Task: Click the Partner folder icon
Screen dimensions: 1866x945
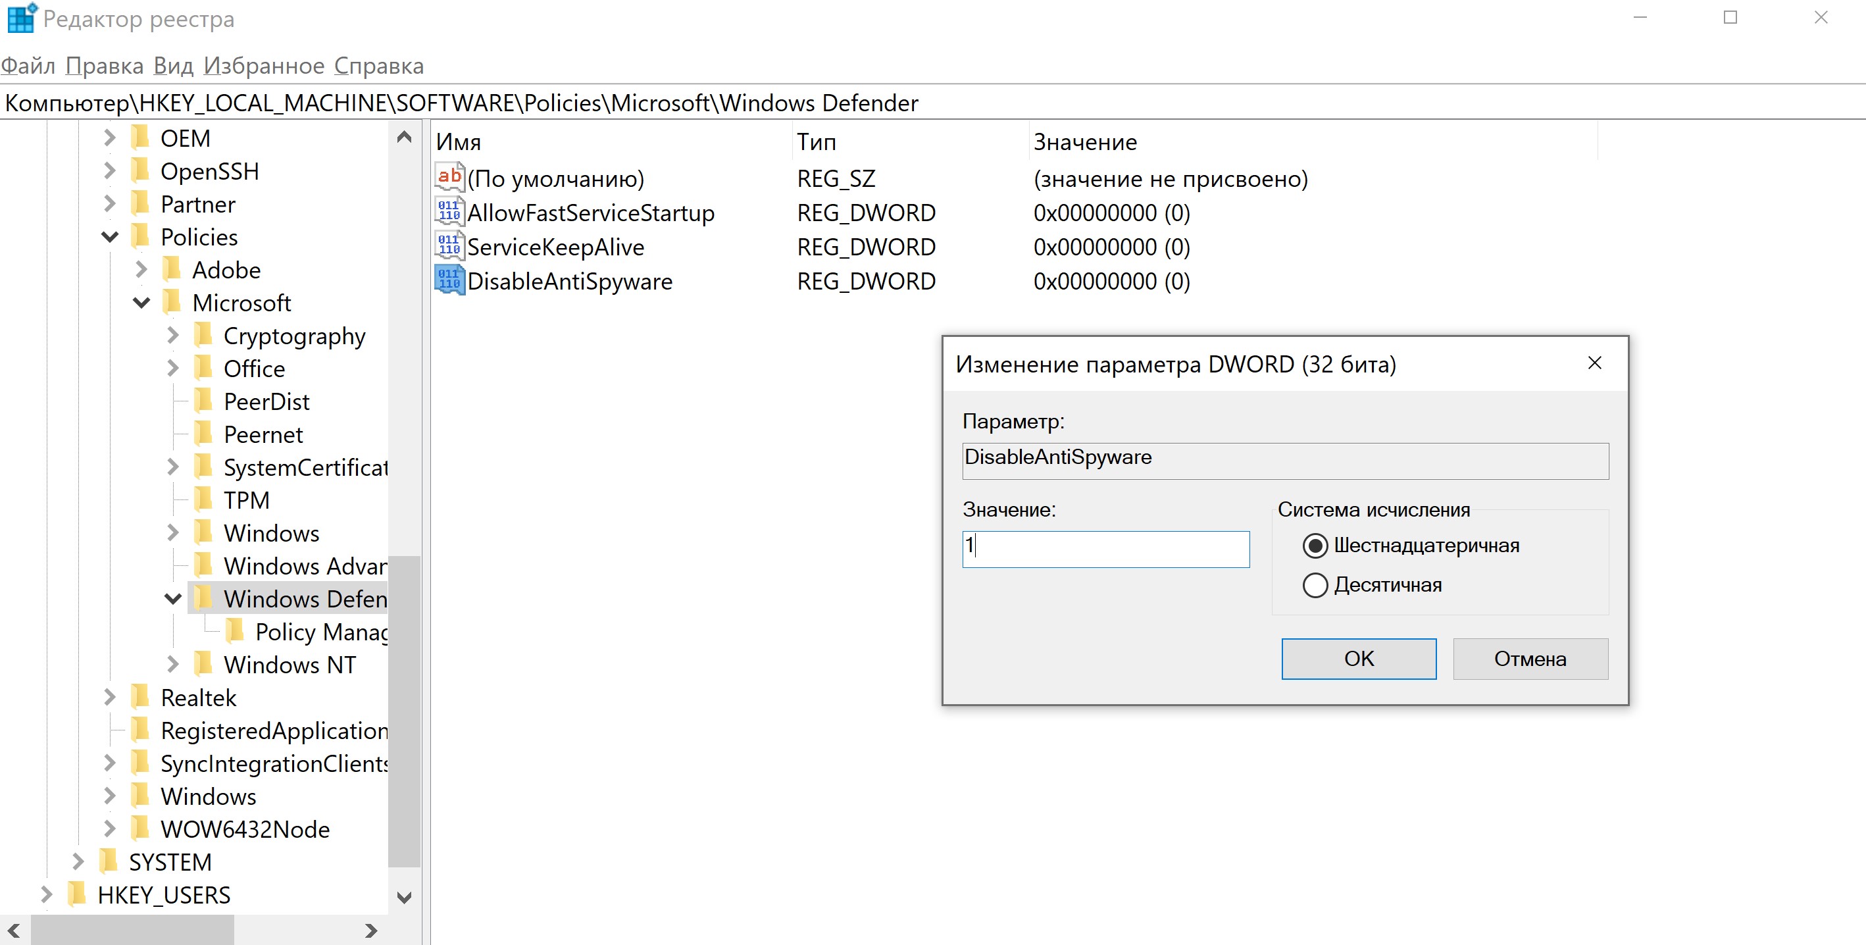Action: click(141, 203)
